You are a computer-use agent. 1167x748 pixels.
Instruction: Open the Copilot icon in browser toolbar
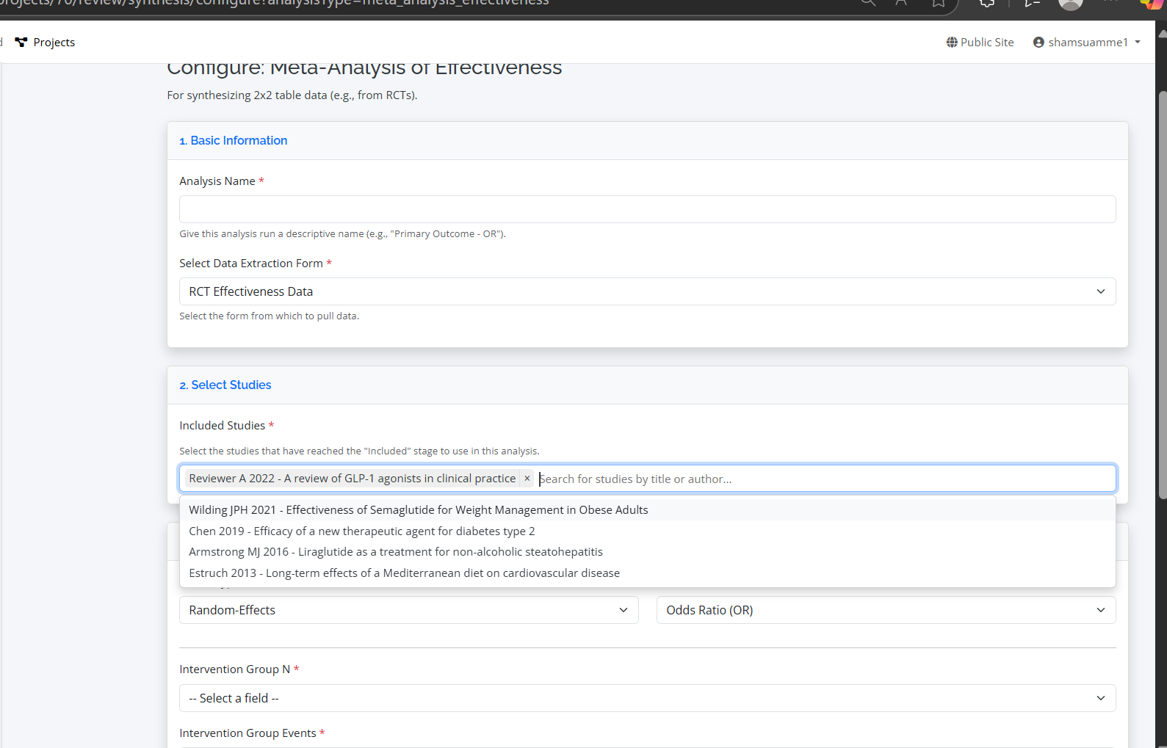click(x=1151, y=3)
